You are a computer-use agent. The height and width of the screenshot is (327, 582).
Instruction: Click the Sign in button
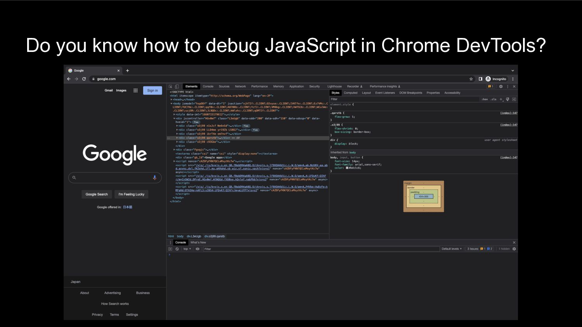click(152, 90)
